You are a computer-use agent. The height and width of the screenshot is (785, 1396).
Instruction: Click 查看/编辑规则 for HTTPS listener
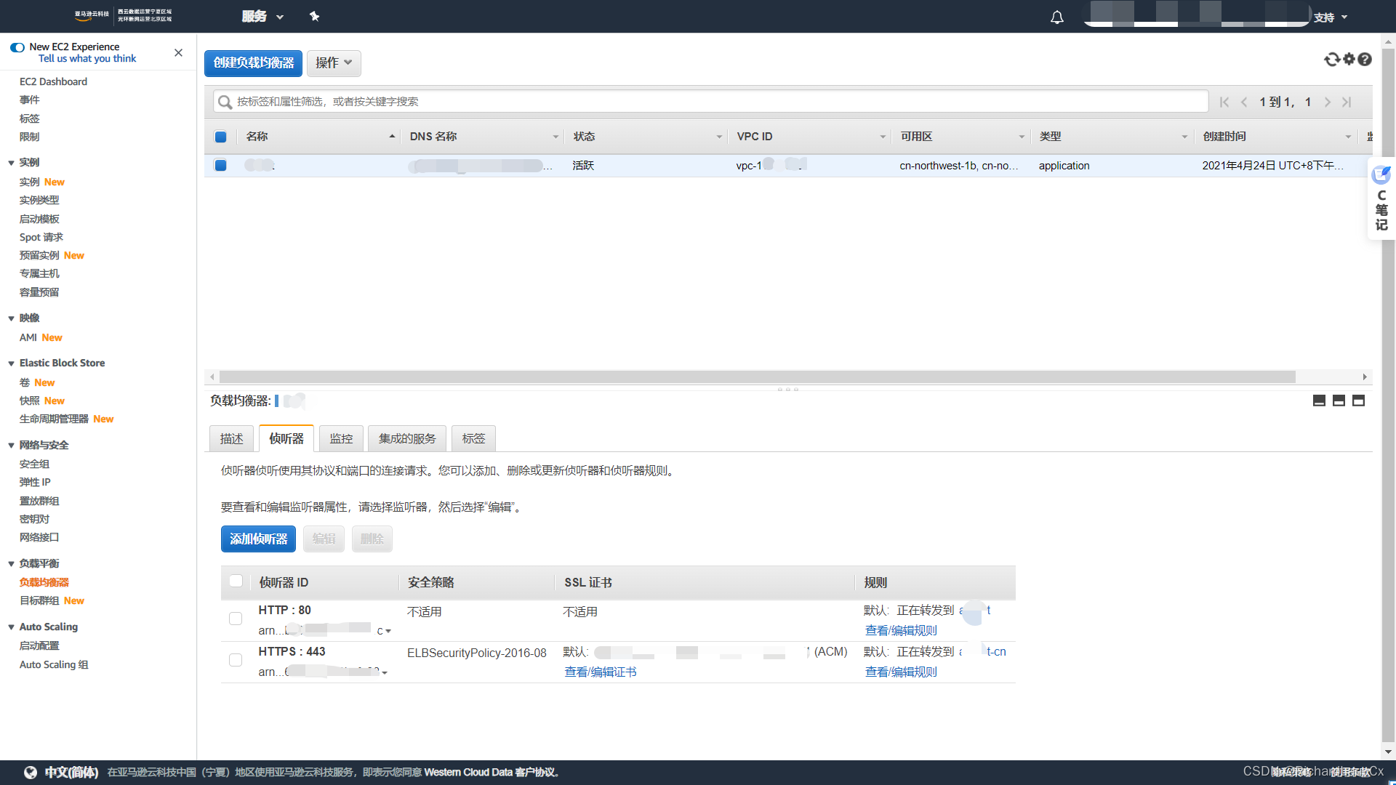click(x=900, y=672)
